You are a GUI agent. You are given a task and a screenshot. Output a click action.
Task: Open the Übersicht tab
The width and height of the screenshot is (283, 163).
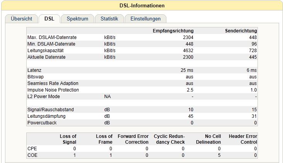point(22,19)
